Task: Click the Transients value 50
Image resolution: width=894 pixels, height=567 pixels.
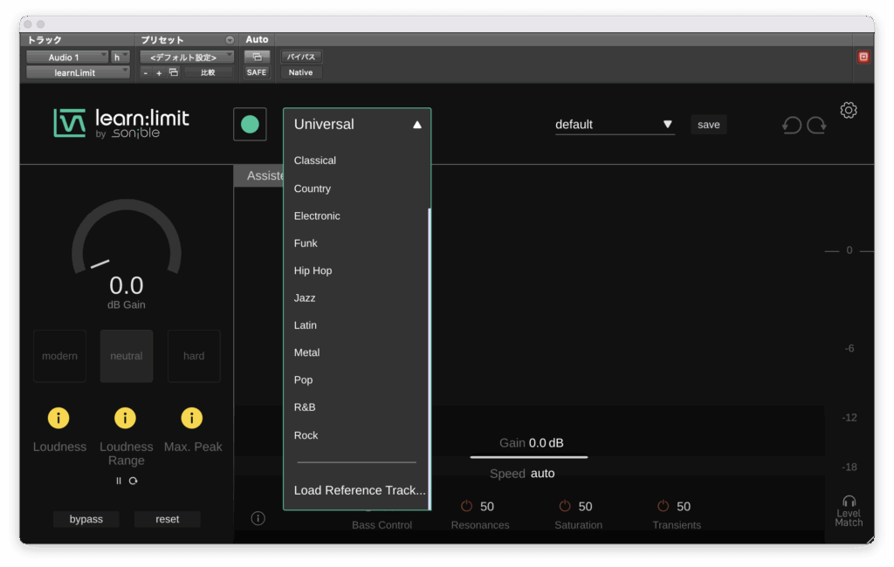Action: point(683,506)
